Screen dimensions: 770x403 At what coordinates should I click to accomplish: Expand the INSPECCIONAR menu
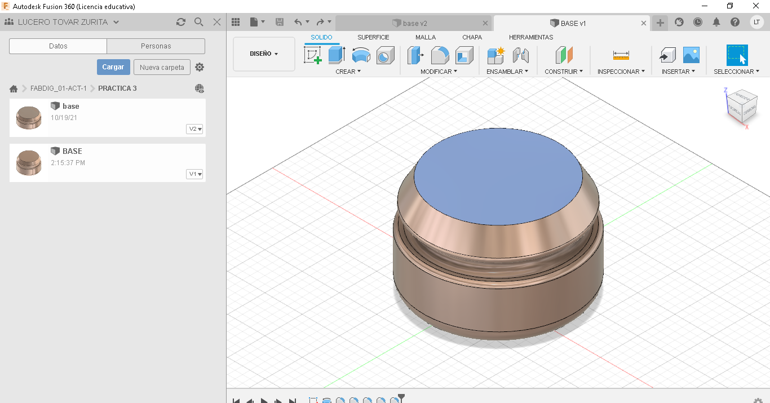pos(621,72)
